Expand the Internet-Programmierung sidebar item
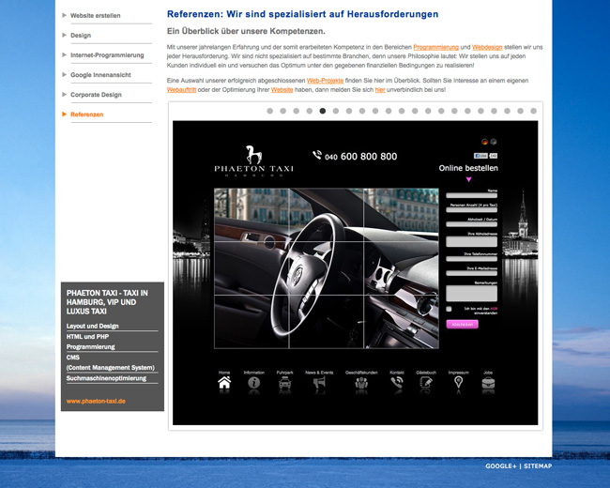This screenshot has height=488, width=610. (x=107, y=55)
